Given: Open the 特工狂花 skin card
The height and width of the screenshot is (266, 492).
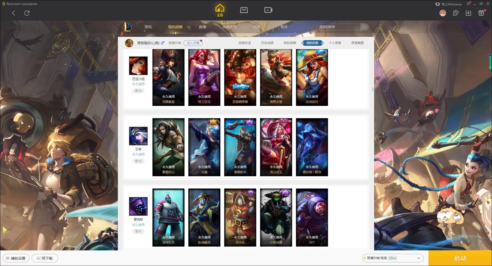Looking at the screenshot, I should click(x=204, y=77).
